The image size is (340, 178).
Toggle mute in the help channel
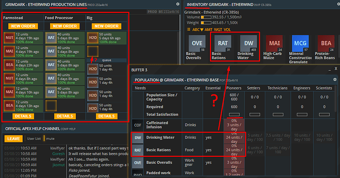click(x=50, y=139)
